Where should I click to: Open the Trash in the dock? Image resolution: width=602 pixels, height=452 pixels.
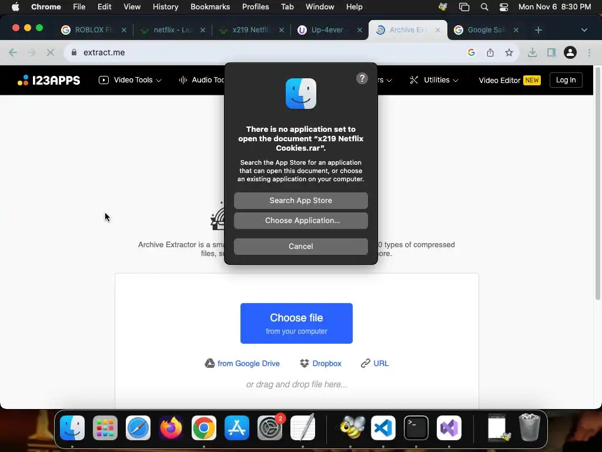point(530,428)
